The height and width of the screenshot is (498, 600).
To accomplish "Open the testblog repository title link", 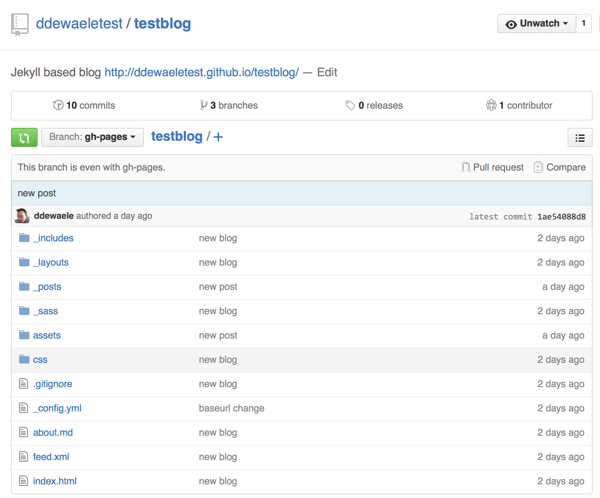I will coord(162,24).
